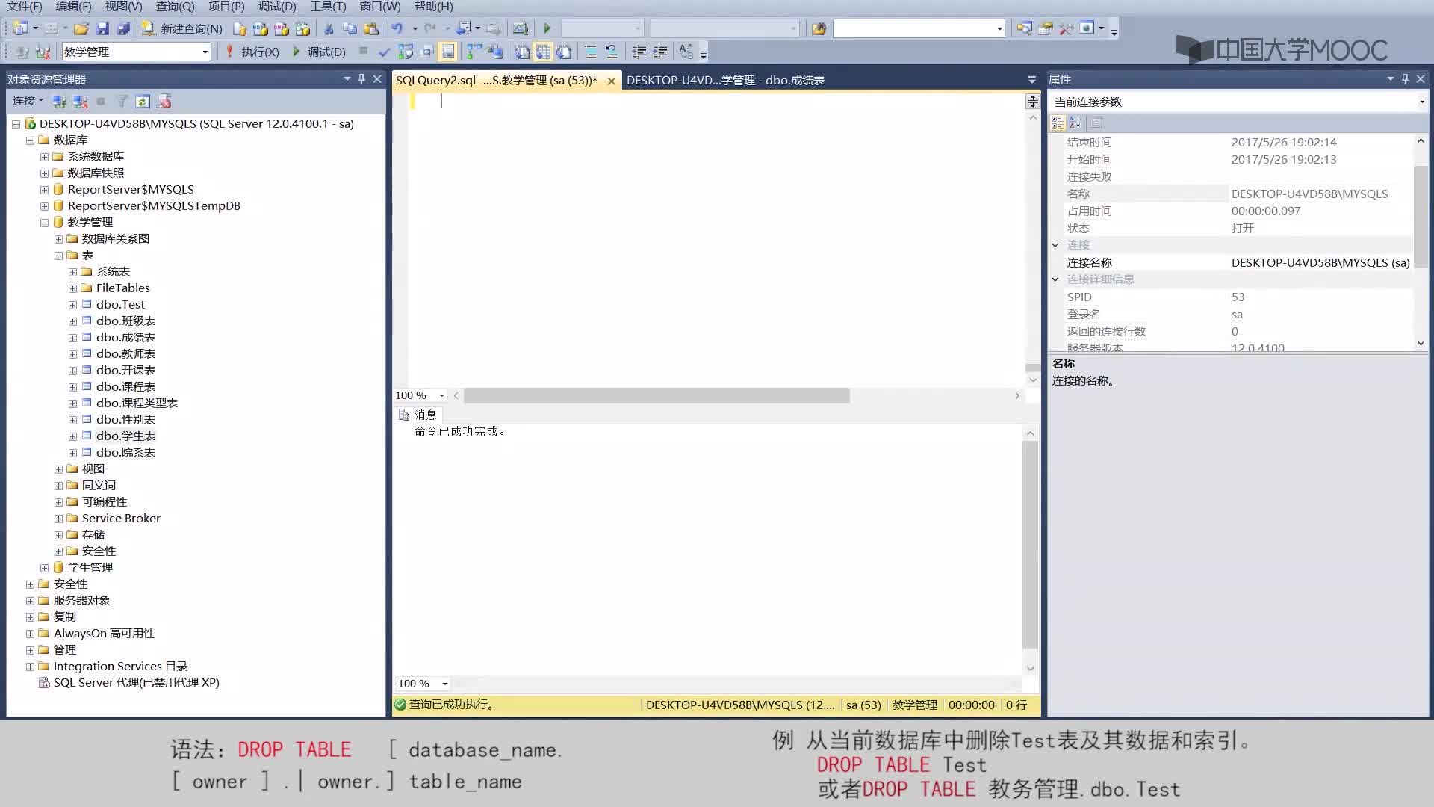The image size is (1434, 807).
Task: Save the current query with the Save icon
Action: tap(102, 28)
